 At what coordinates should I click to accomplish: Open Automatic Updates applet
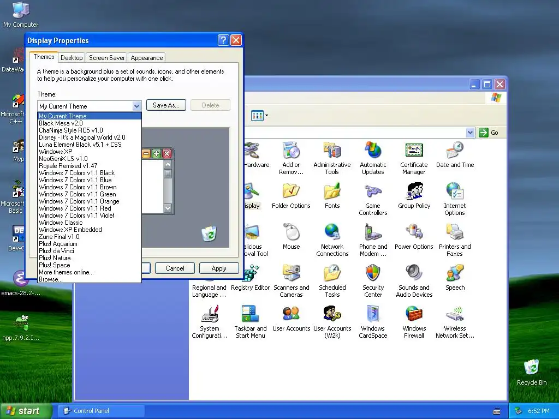(373, 158)
